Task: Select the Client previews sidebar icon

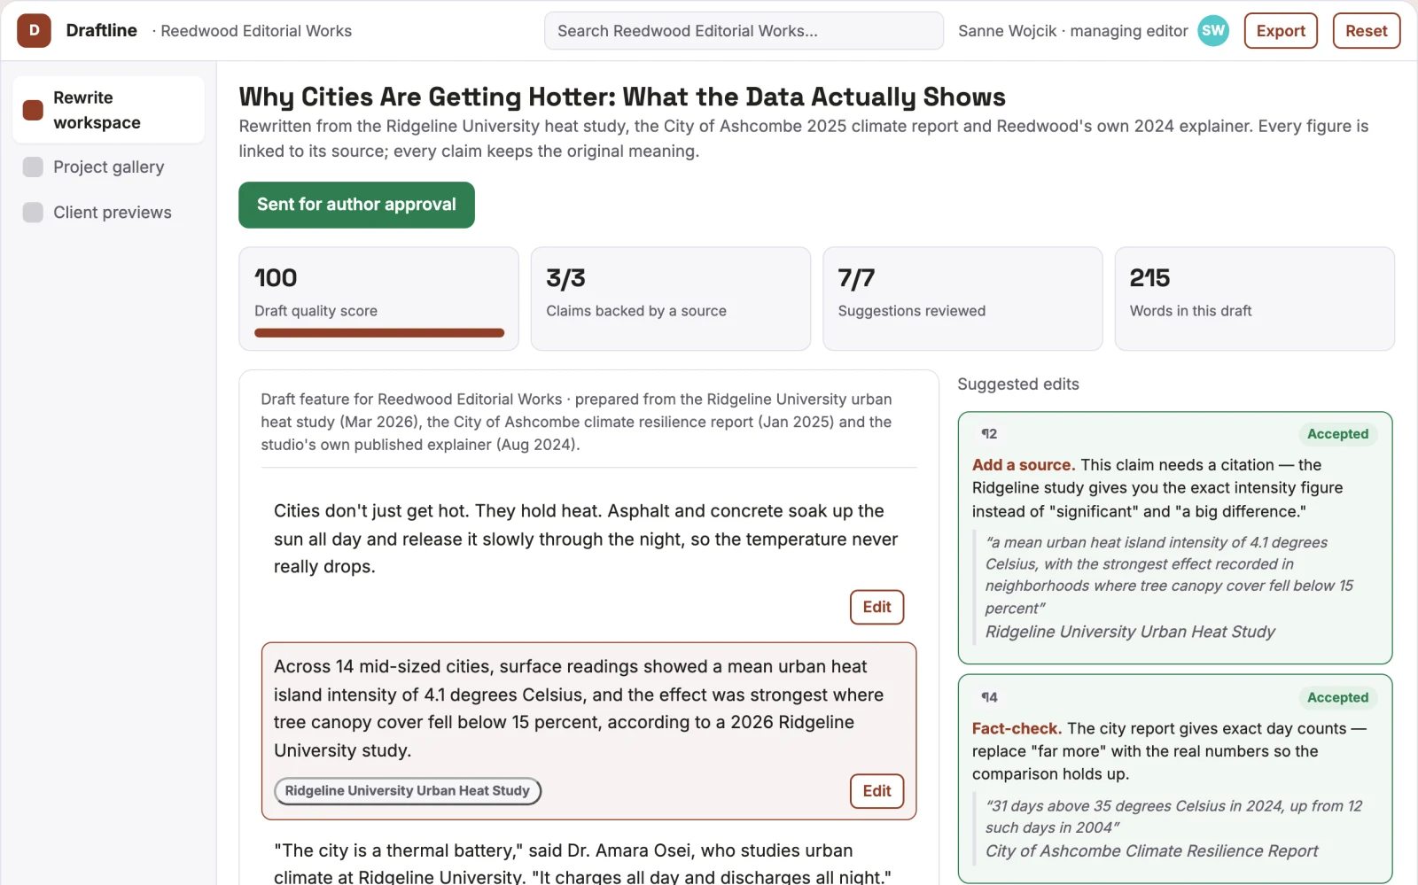Action: pos(33,213)
